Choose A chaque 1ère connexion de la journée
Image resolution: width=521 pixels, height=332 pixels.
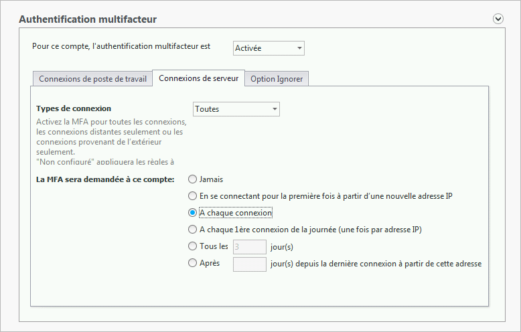192,230
